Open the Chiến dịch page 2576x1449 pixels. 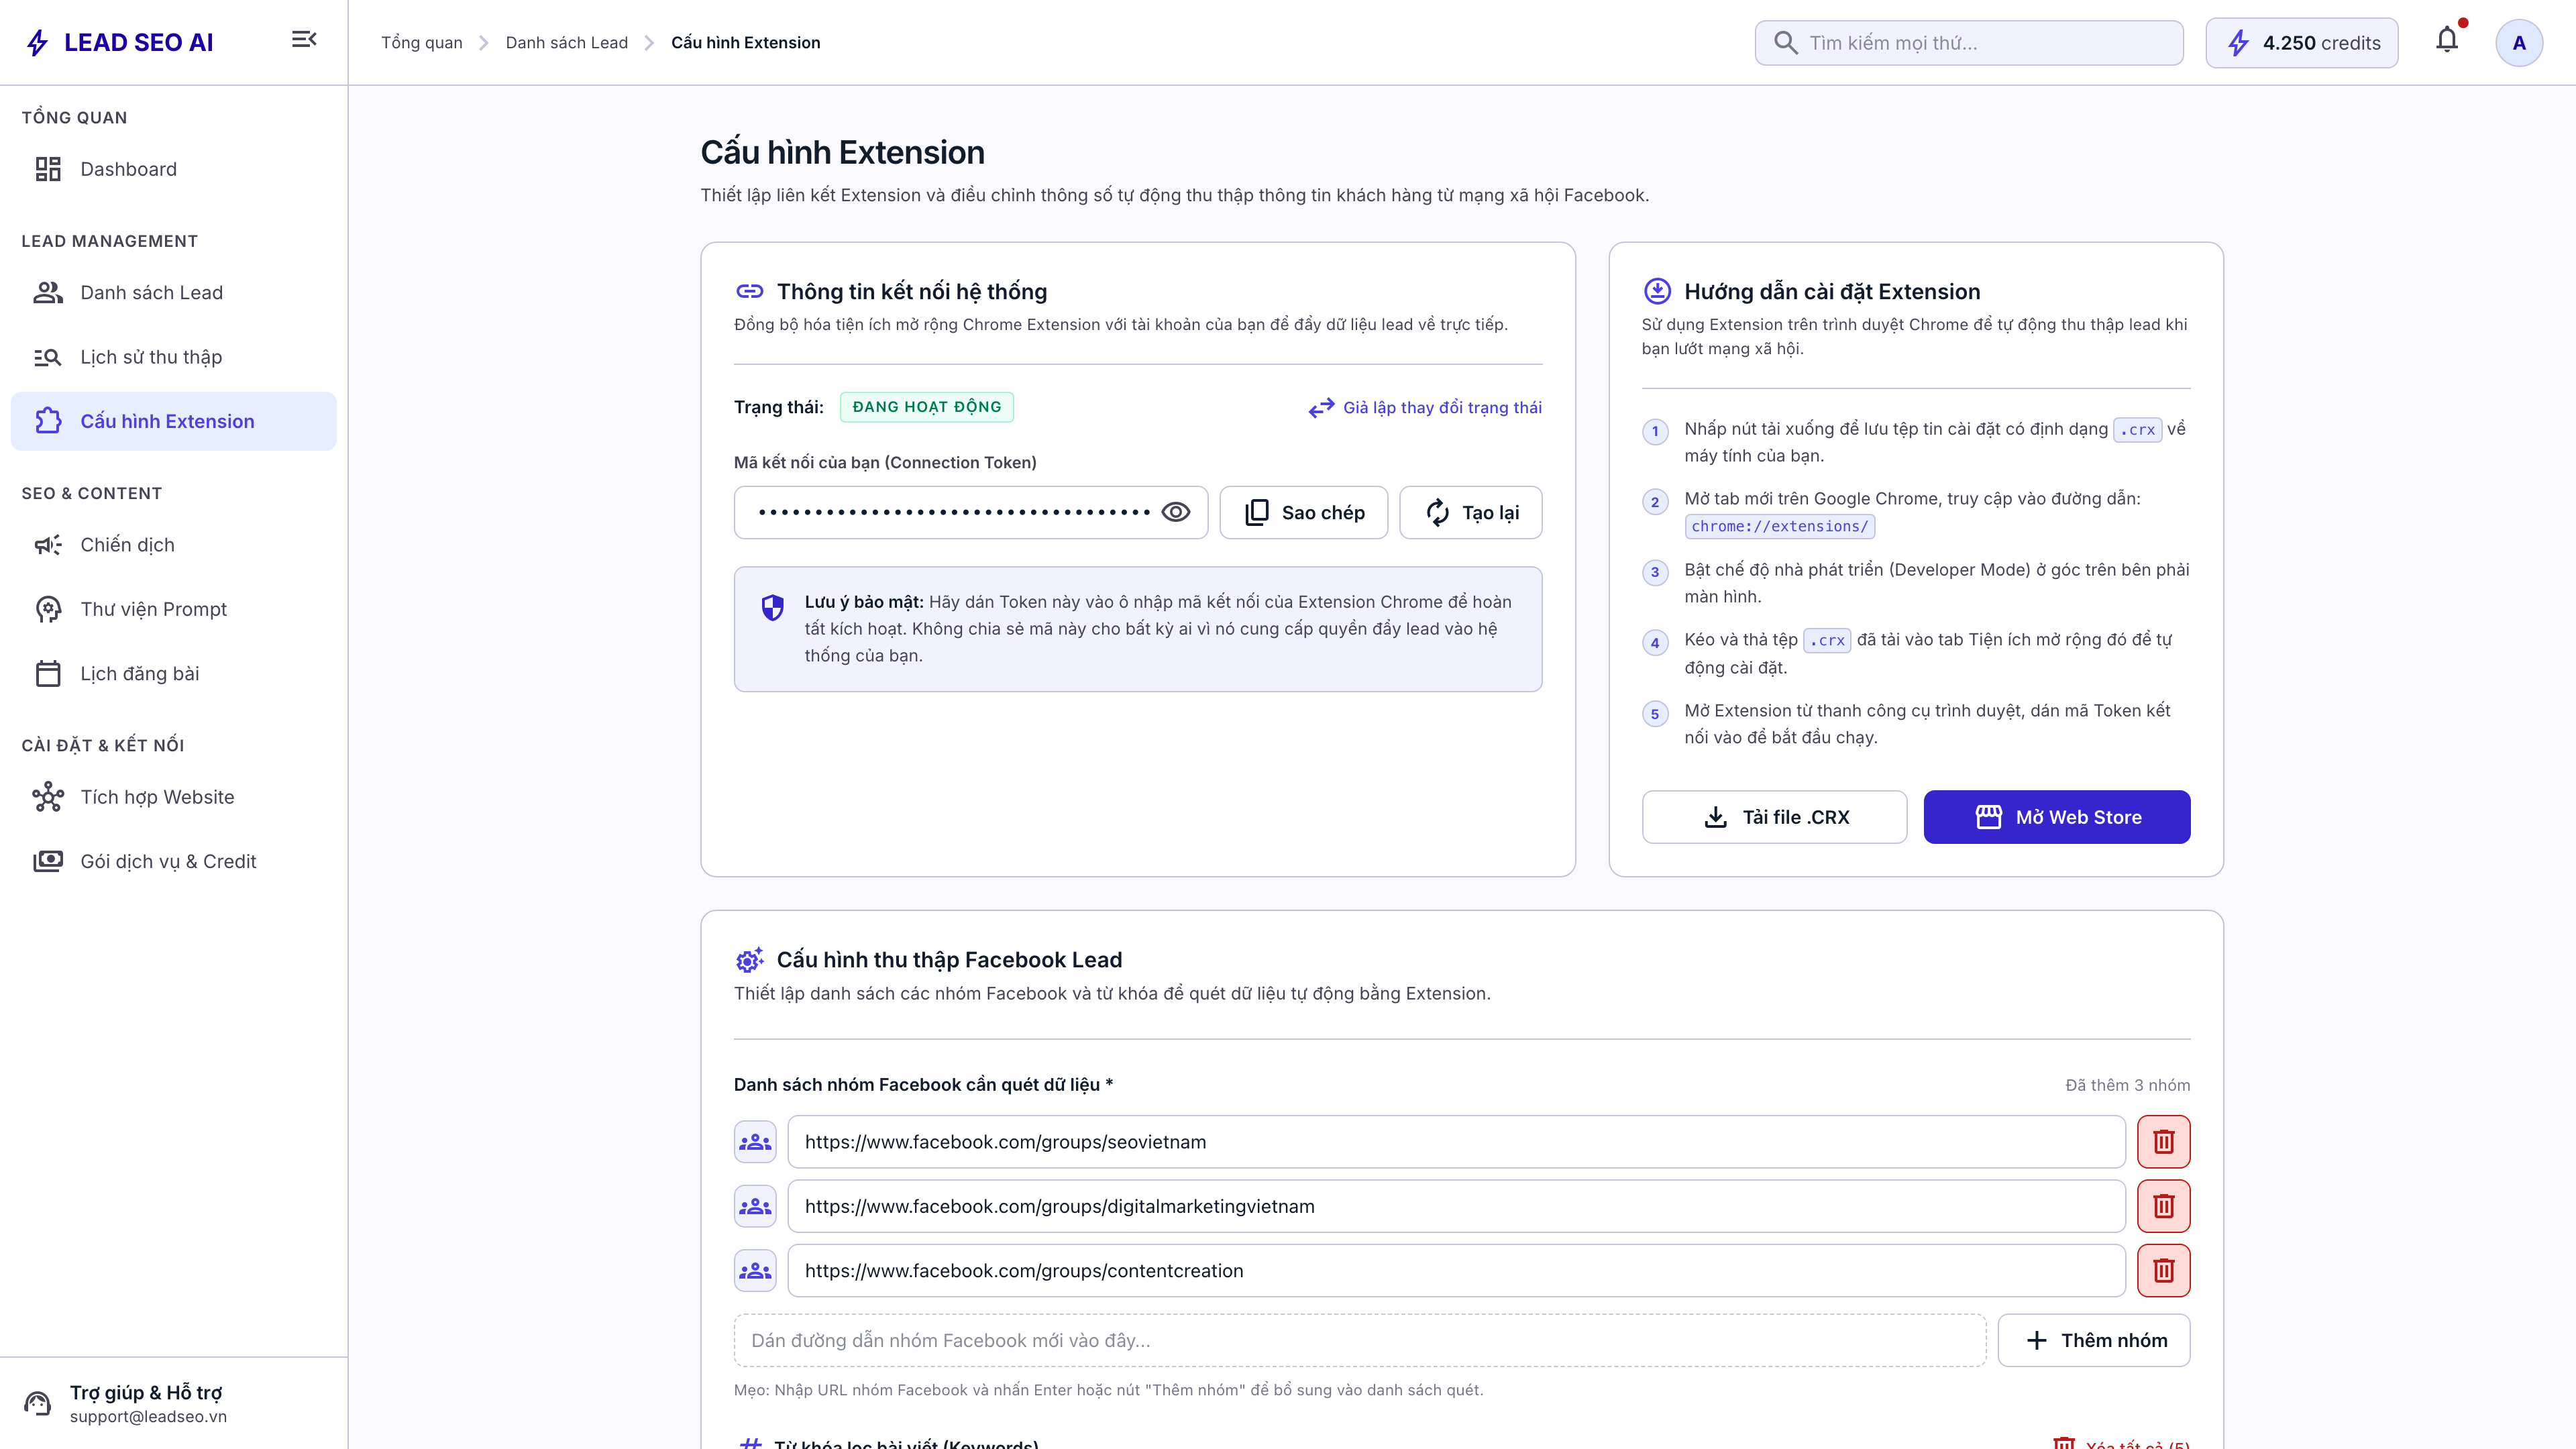click(x=173, y=545)
